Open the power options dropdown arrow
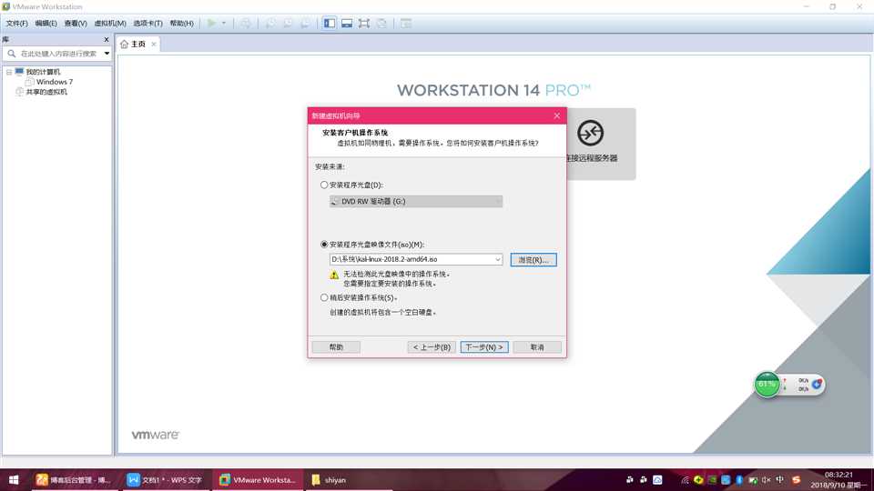 [x=224, y=24]
